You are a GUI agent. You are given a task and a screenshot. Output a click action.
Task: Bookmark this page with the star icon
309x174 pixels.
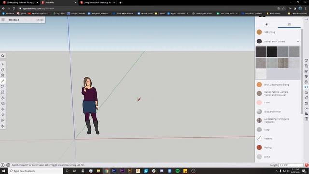tap(283, 9)
